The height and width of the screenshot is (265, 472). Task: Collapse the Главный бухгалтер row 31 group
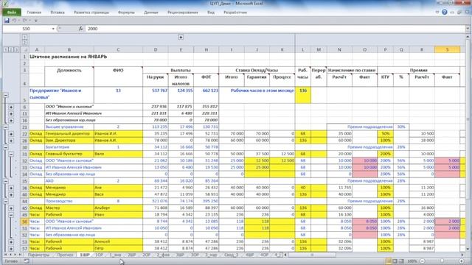coord(11,154)
